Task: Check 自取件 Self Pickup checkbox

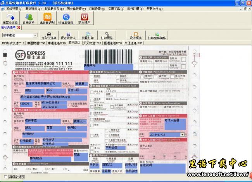Action: 183,59
